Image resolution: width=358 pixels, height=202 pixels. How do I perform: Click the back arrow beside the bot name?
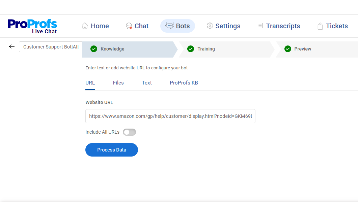click(x=11, y=46)
